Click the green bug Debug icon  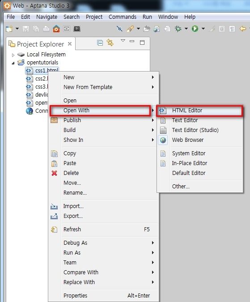[x=178, y=29]
